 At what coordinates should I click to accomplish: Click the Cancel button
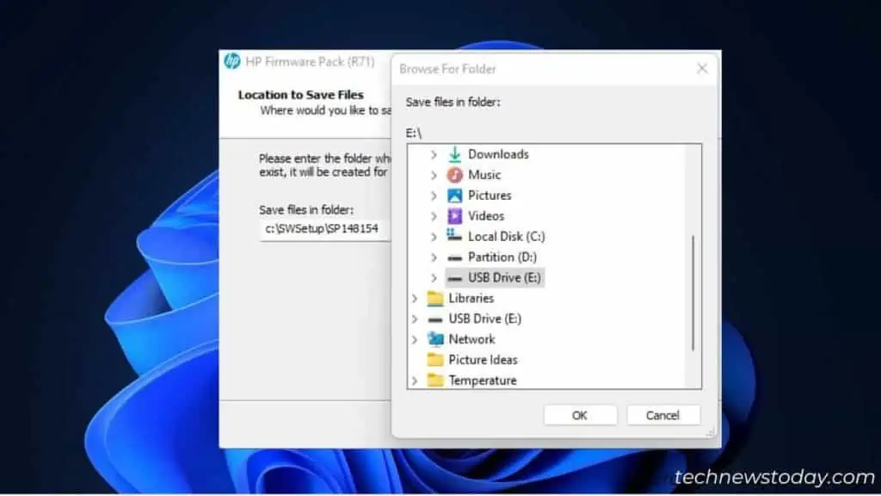click(663, 414)
